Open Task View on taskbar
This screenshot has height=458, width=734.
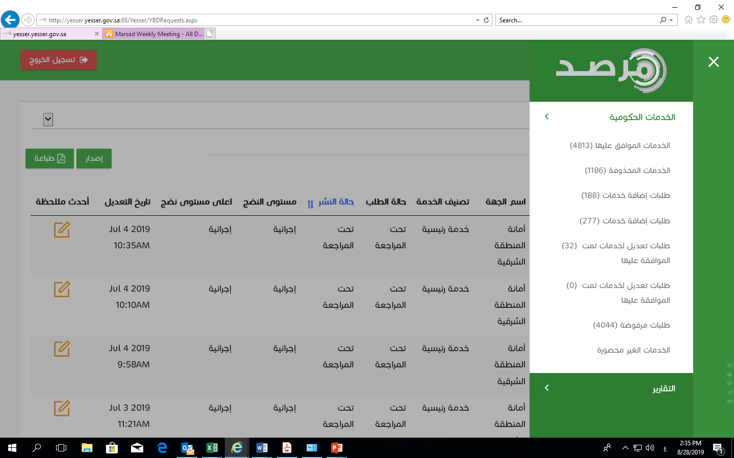click(61, 448)
